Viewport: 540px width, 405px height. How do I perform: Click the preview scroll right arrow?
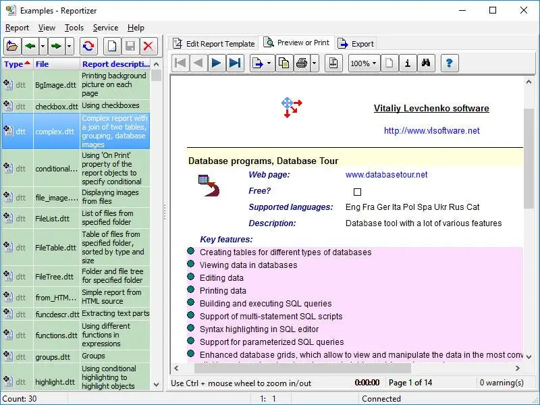pos(517,368)
